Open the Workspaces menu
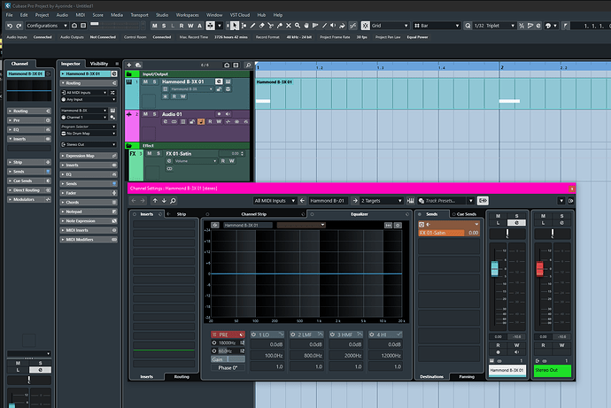The height and width of the screenshot is (408, 611). (187, 15)
